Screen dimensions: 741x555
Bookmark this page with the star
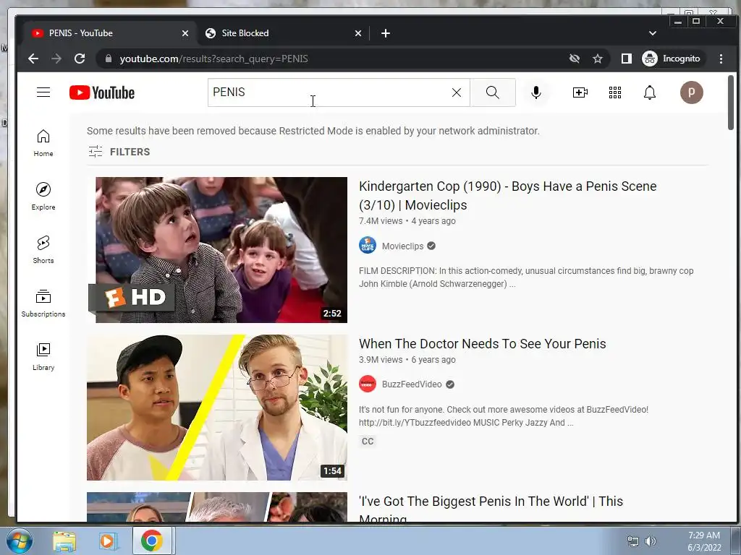point(598,59)
